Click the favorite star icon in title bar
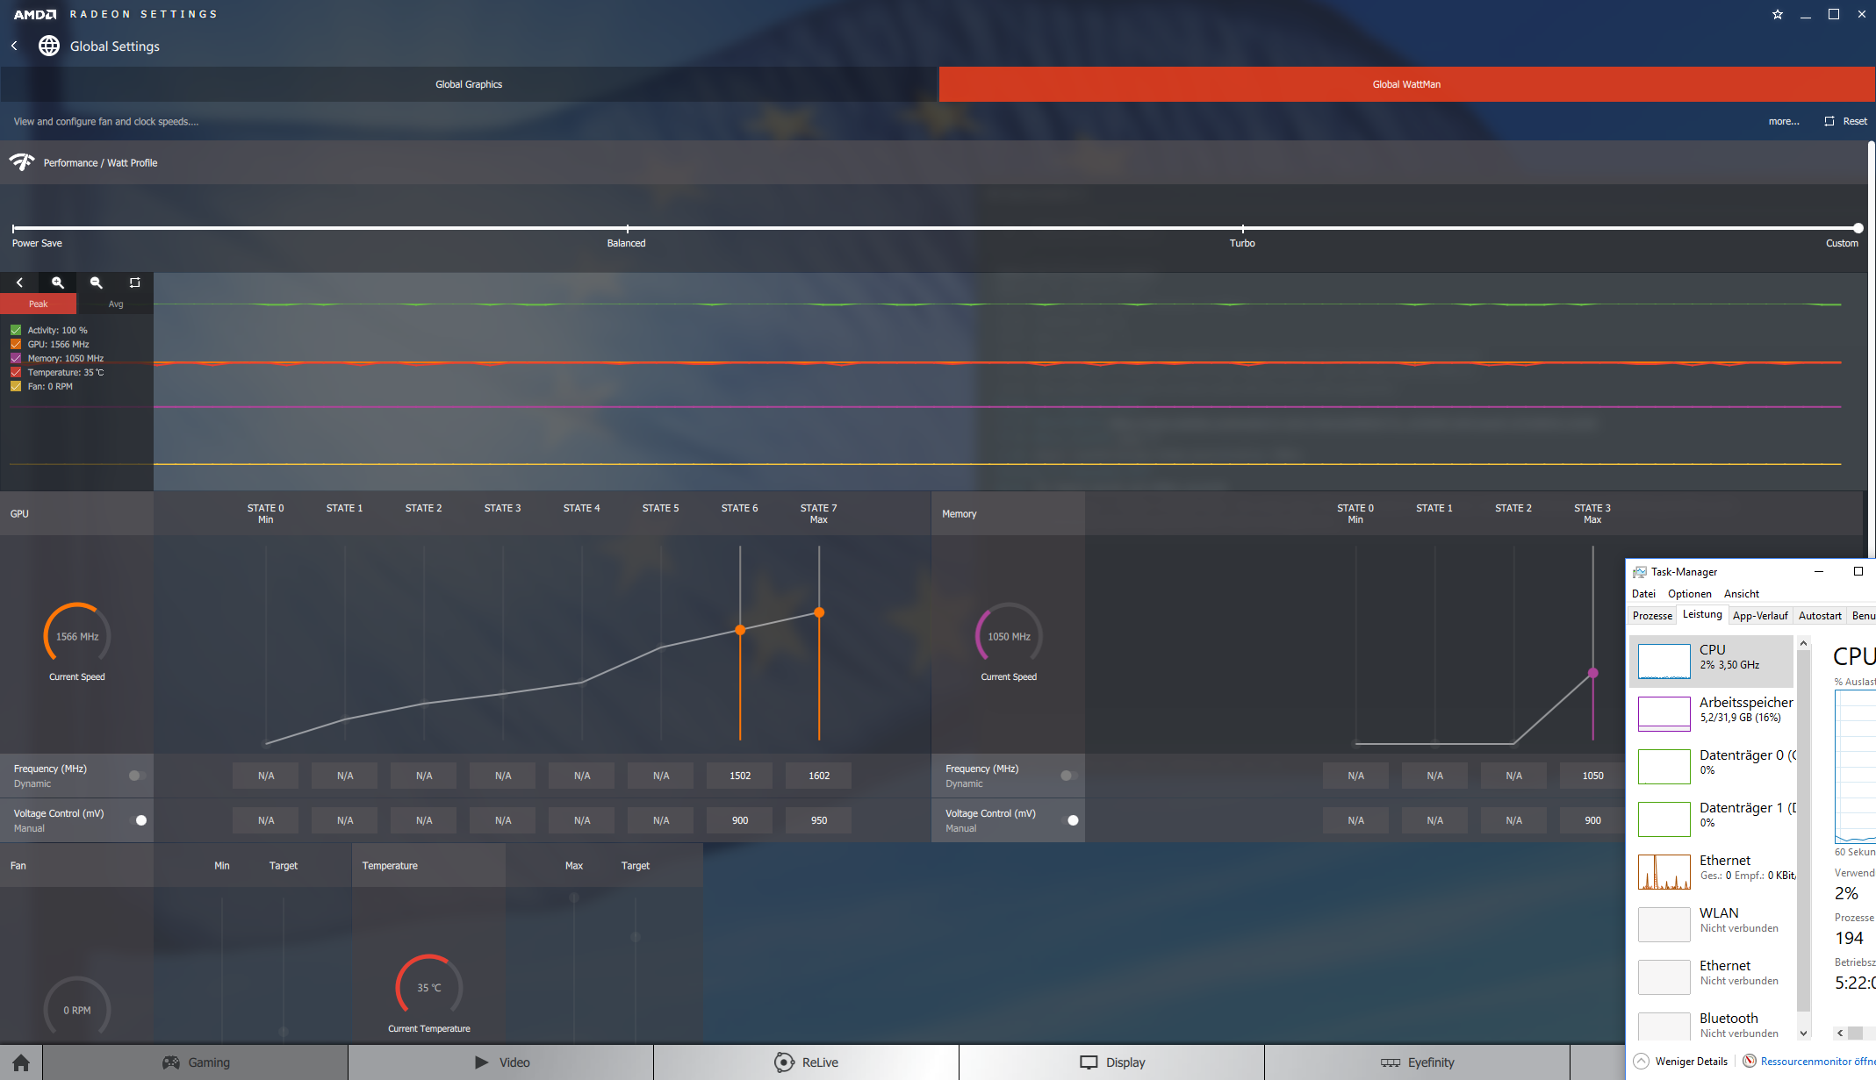Image resolution: width=1876 pixels, height=1080 pixels. click(x=1778, y=14)
